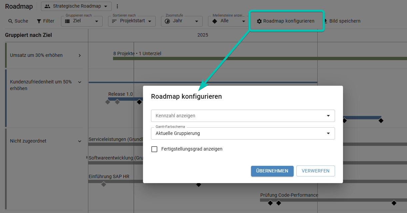The image size is (407, 213).
Task: Click the gear icon for Roadmap konfigurieren
Action: pyautogui.click(x=259, y=21)
